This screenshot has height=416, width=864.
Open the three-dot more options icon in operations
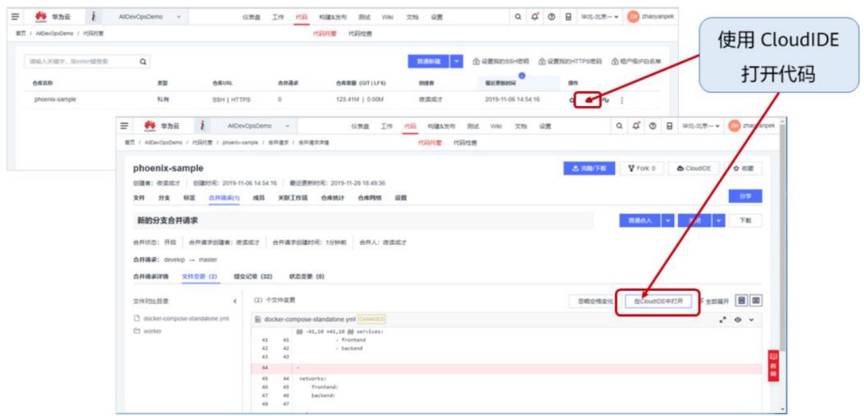[x=622, y=99]
